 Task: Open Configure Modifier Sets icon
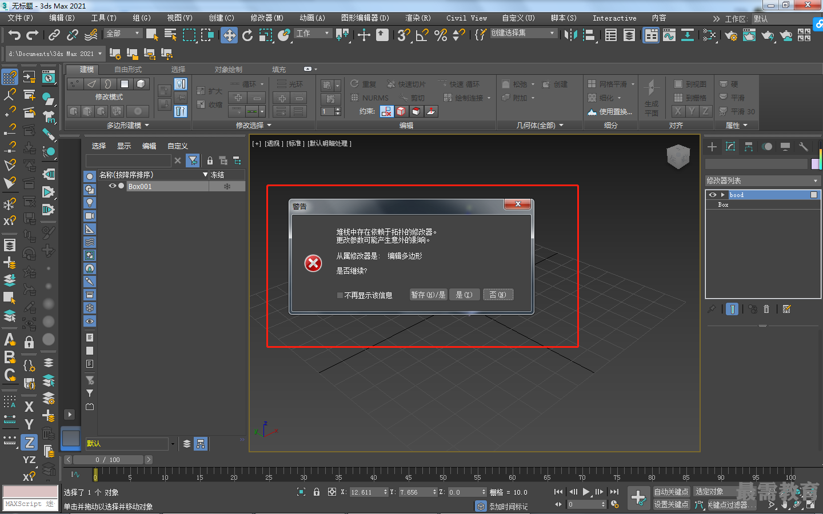pos(787,309)
